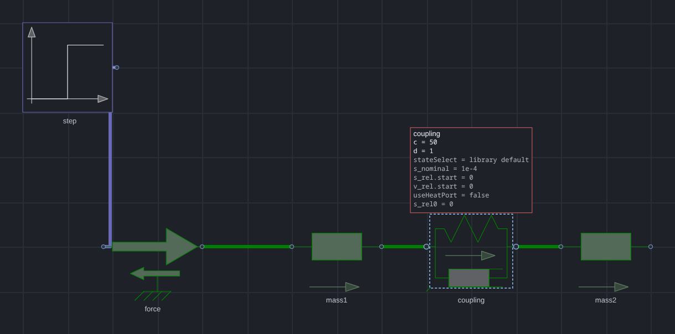
Task: Click the 'step' component label
Action: coord(70,121)
